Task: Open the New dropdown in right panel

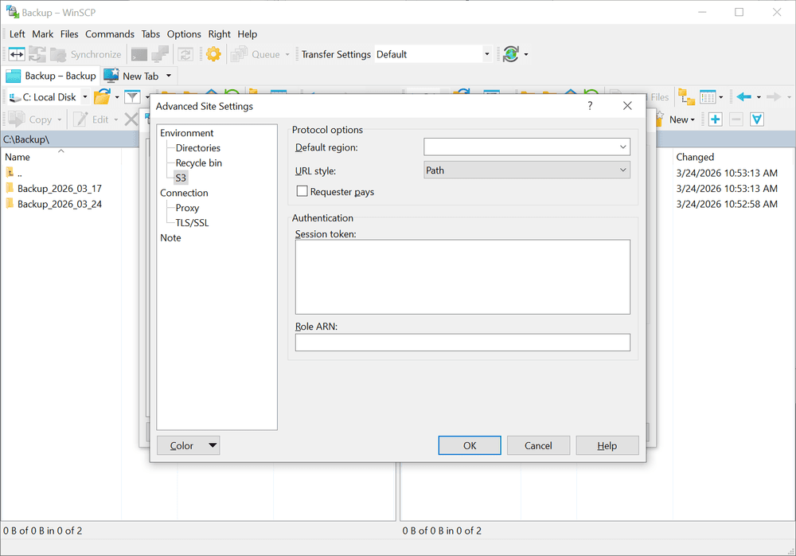Action: (682, 119)
